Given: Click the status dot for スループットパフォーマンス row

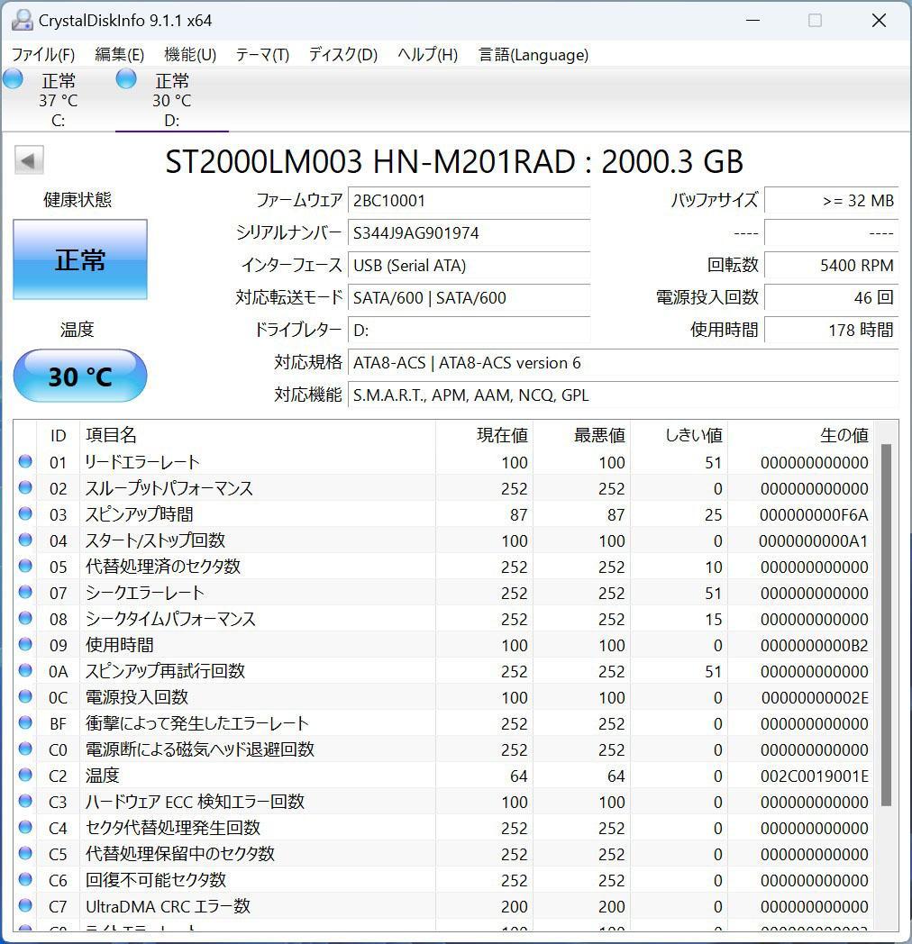Looking at the screenshot, I should coord(25,487).
